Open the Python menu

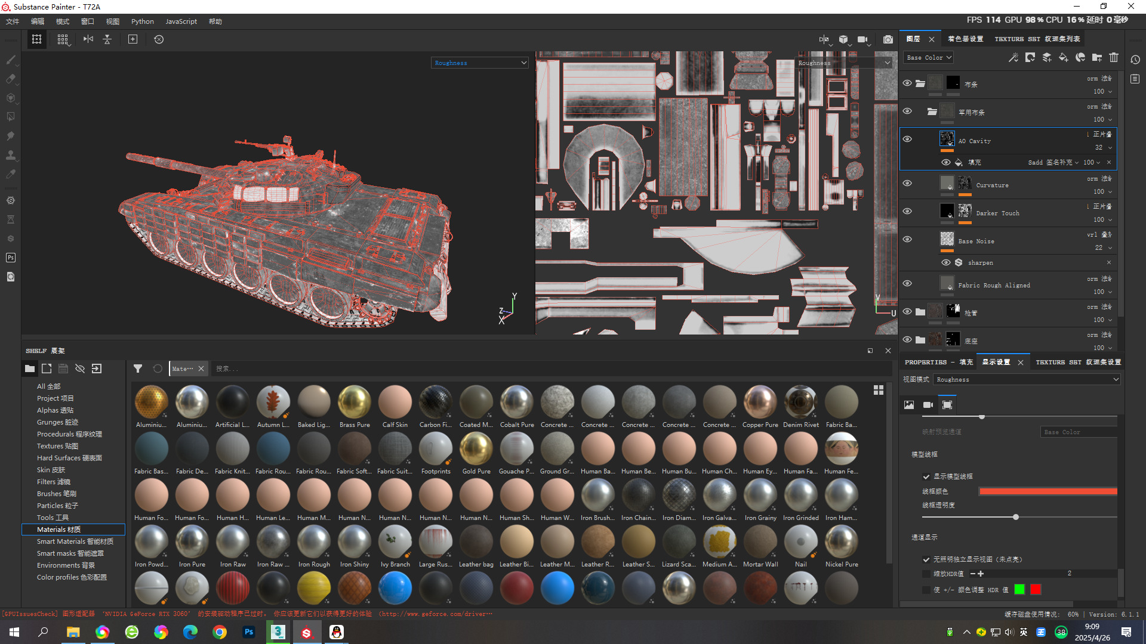pos(142,21)
